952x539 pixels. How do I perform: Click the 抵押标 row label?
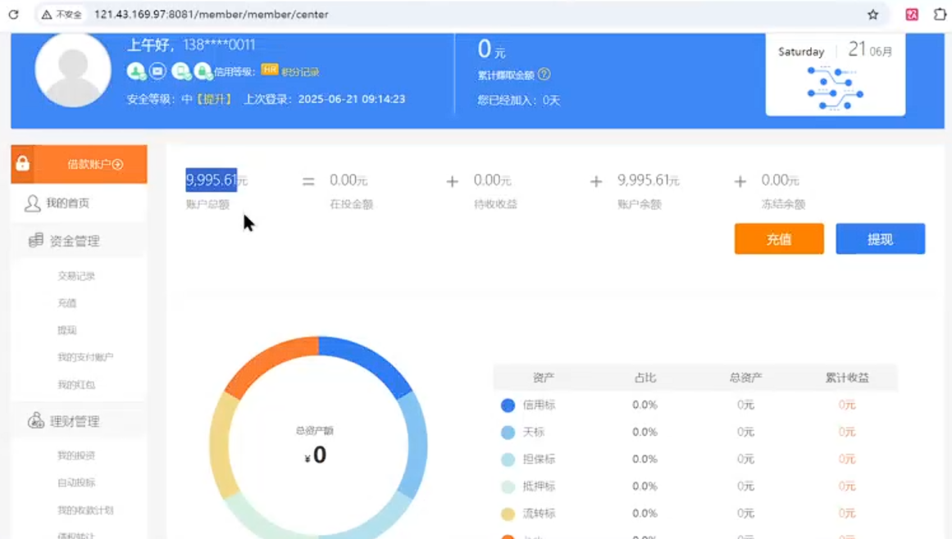540,487
